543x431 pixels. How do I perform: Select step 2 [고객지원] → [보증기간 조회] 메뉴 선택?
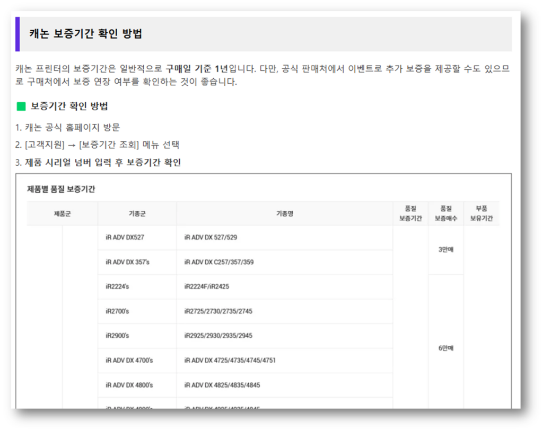[98, 145]
